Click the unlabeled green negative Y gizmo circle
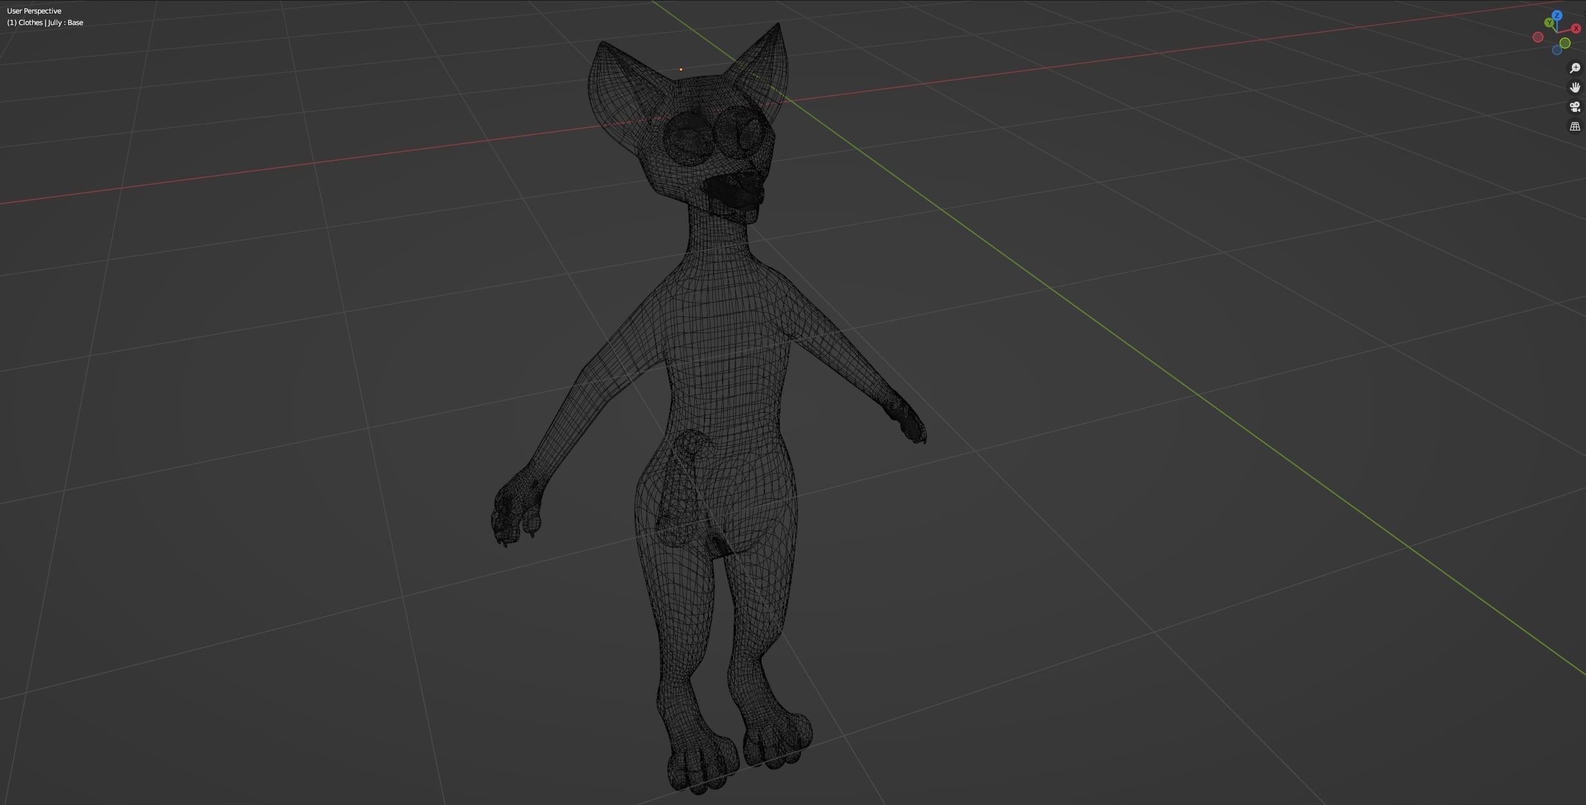 coord(1565,43)
